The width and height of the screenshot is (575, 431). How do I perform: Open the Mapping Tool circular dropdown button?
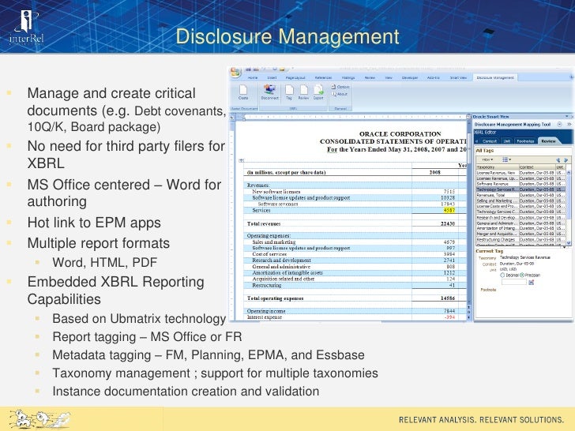tap(559, 125)
